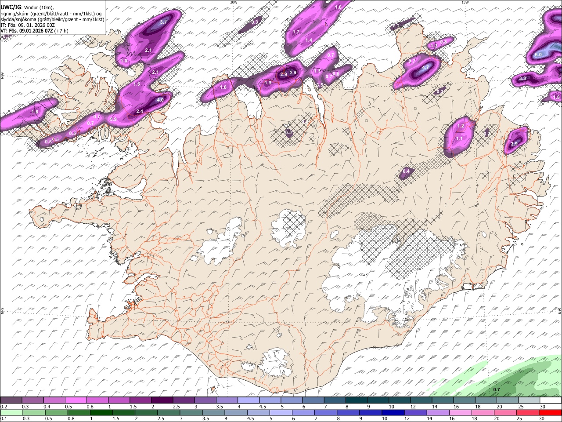Viewport: 562px width, 422px height.
Task: Click the "VT: Fös. 09.01.2026 07Z" valid time
Action: (x=27, y=31)
